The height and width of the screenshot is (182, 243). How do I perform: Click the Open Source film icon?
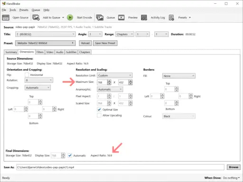coord(6,18)
